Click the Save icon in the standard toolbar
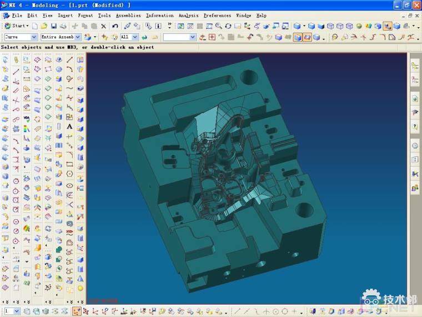422x317 pixels. coord(53,26)
